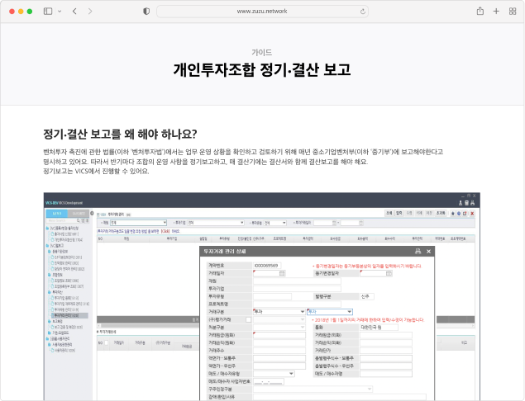
Task: Show the tab overview grid icon
Action: pyautogui.click(x=513, y=12)
